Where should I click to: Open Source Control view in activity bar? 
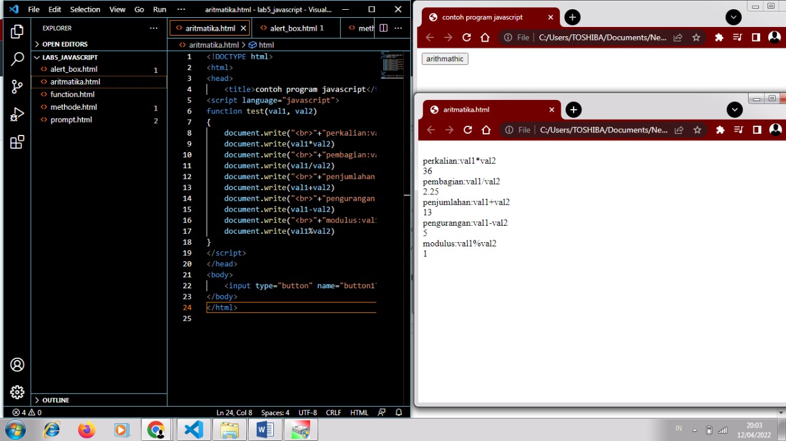[17, 86]
